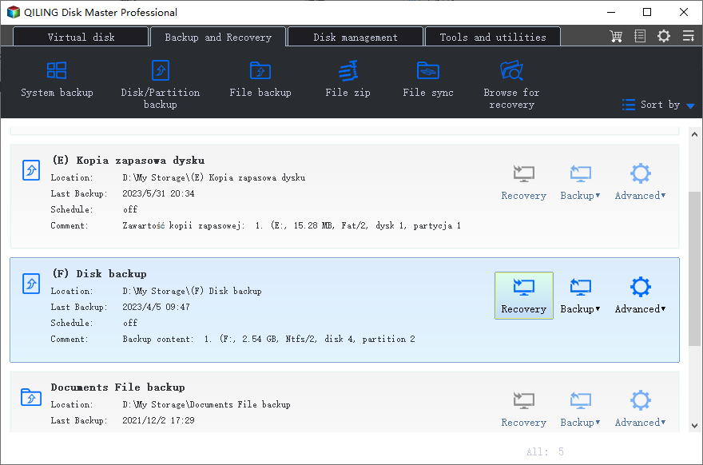Click disk backup icon of (E) Kopia zapasowa dysku
This screenshot has height=465, width=703.
click(31, 170)
